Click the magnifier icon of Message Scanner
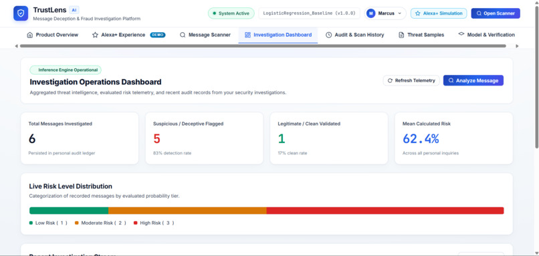 (183, 35)
